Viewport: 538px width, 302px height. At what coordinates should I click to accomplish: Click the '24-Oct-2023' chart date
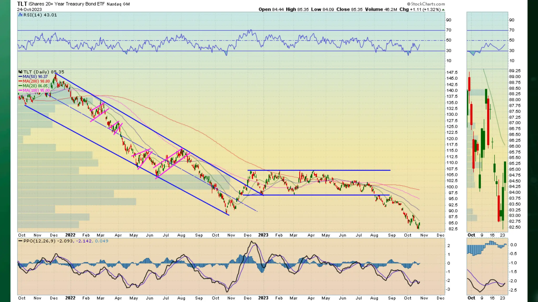[29, 9]
